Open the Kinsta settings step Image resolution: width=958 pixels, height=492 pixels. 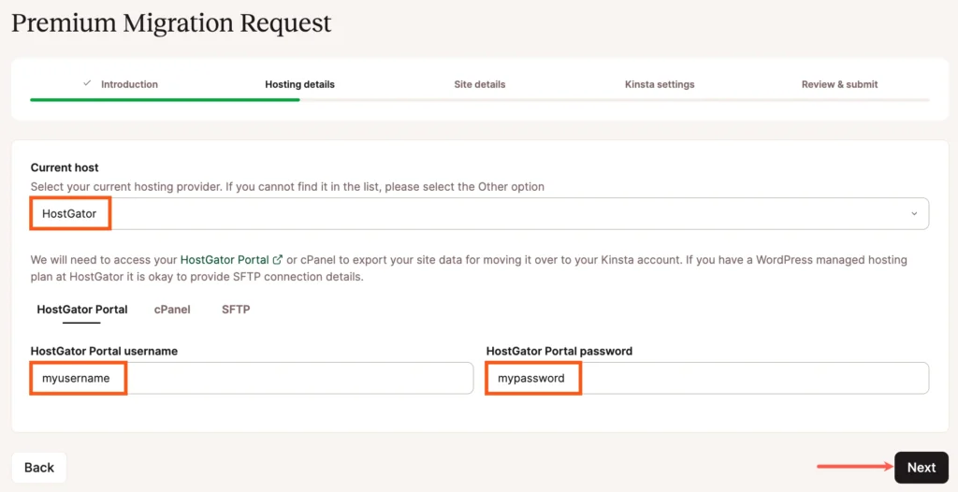tap(660, 84)
